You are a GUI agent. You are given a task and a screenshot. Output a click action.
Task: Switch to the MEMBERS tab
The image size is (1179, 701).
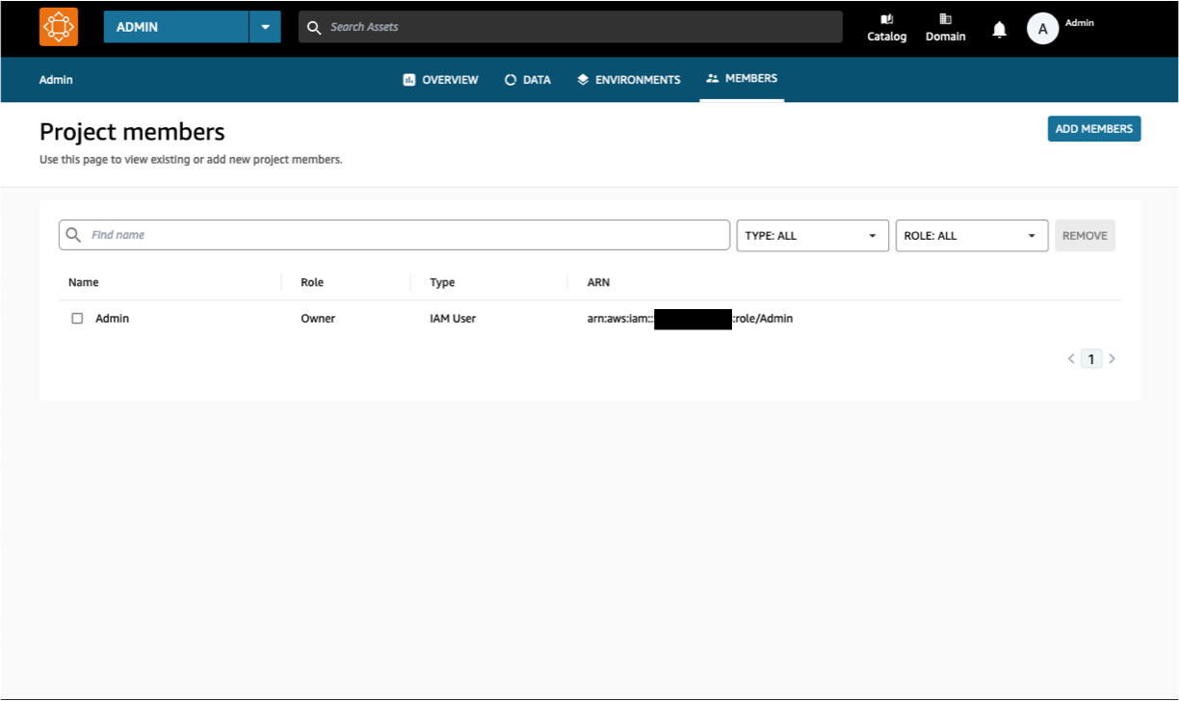pyautogui.click(x=742, y=79)
